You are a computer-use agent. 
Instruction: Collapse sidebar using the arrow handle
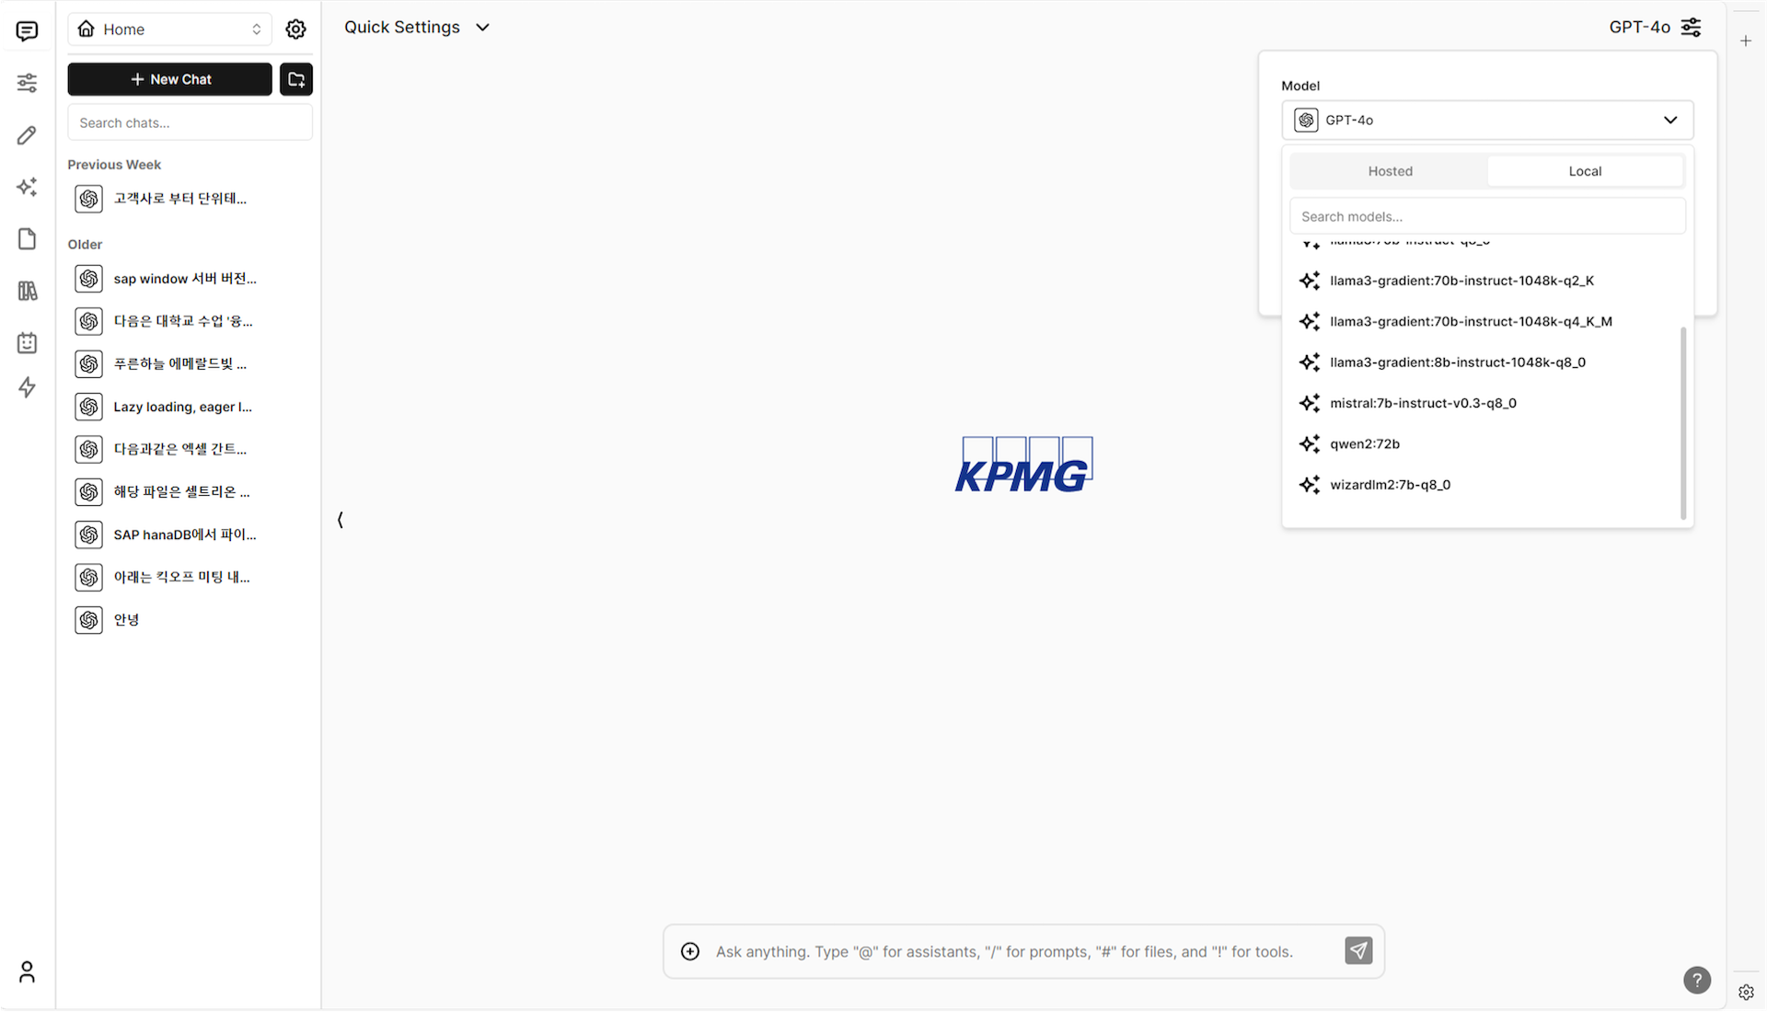click(341, 520)
